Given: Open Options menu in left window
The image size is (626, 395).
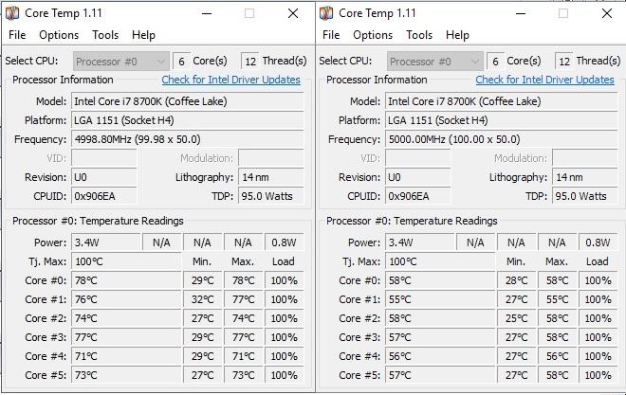Looking at the screenshot, I should tap(59, 35).
